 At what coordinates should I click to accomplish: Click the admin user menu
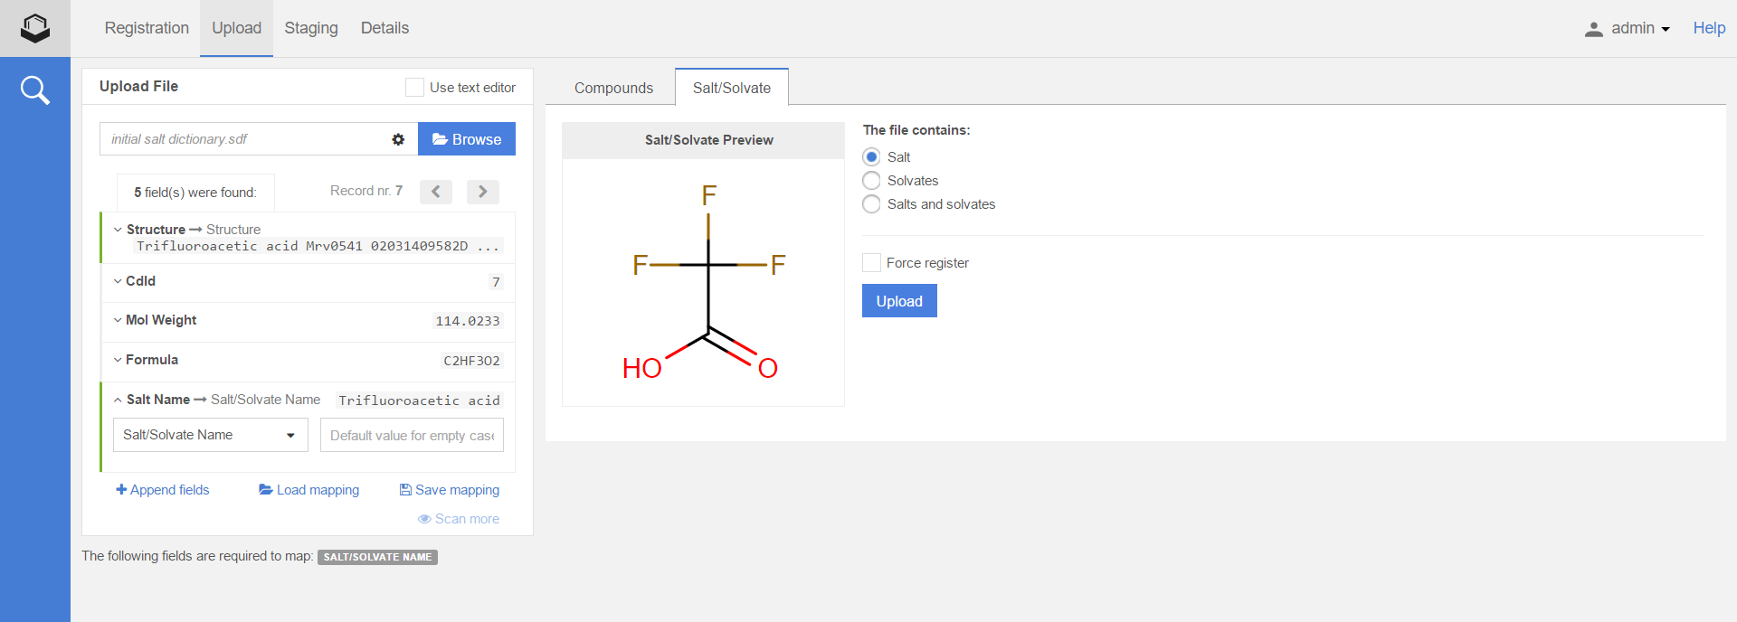pos(1627,28)
